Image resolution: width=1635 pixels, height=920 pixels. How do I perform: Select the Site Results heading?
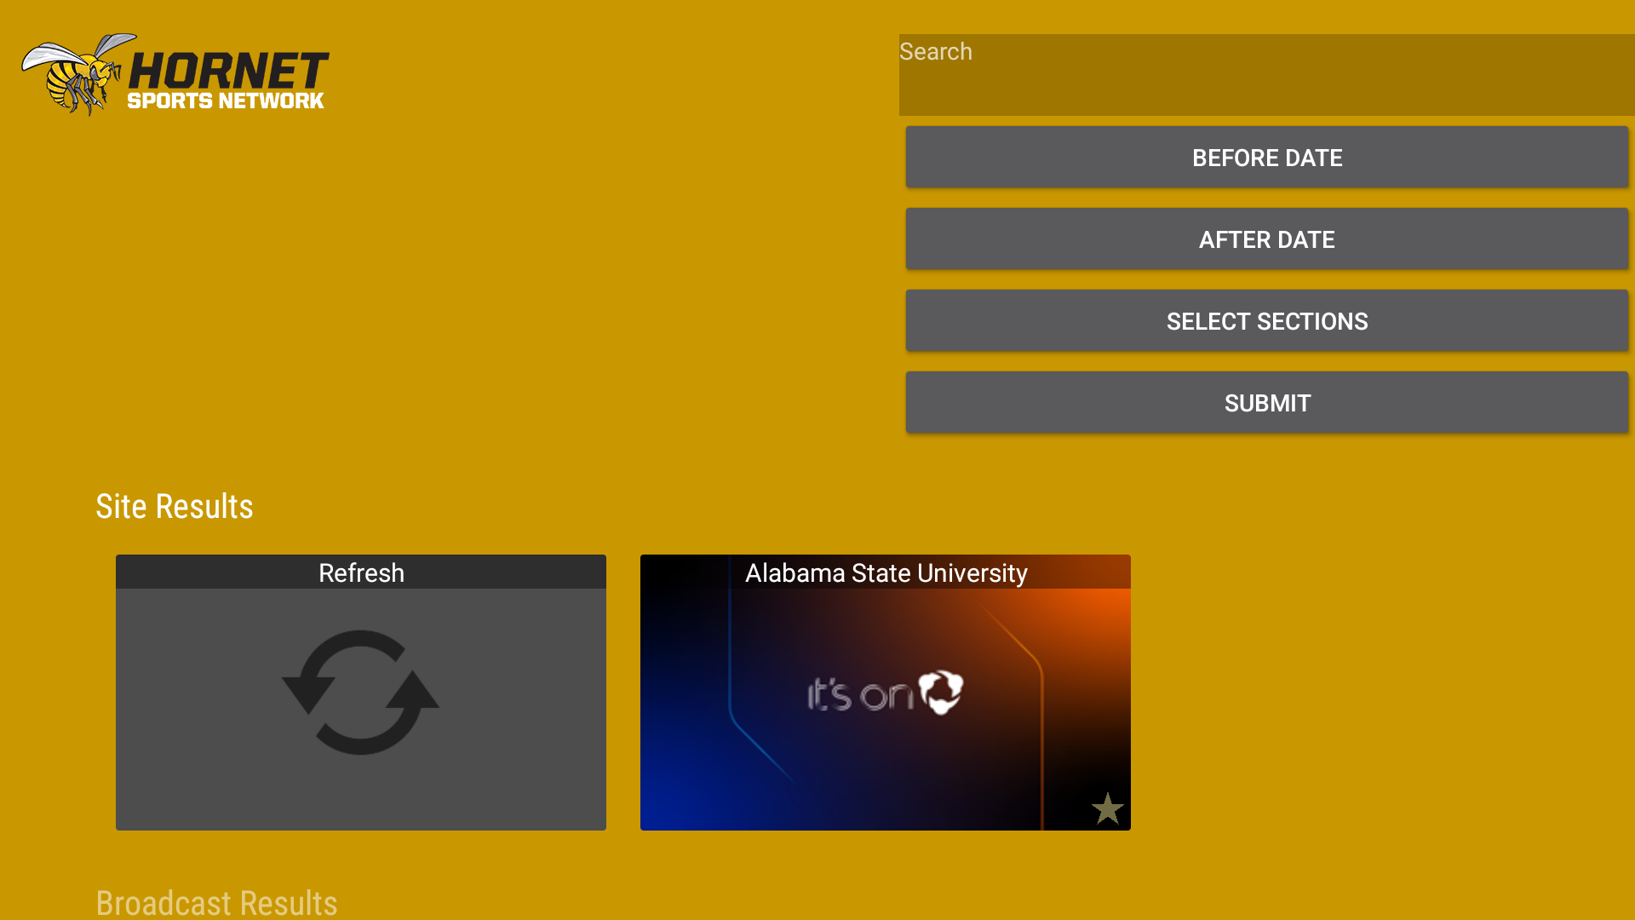pos(175,506)
